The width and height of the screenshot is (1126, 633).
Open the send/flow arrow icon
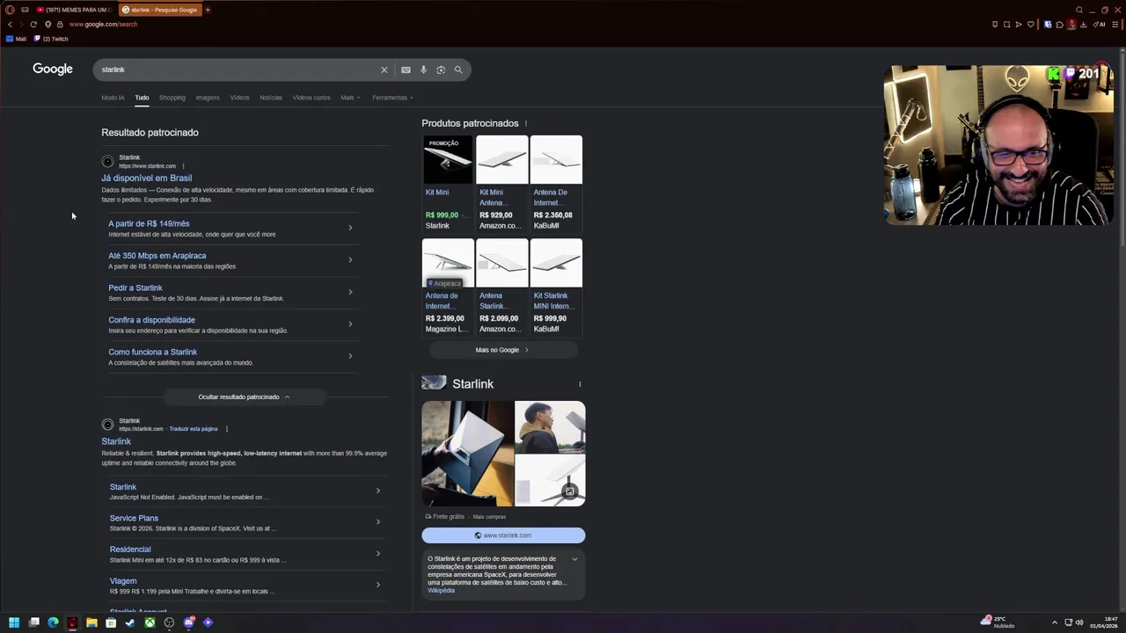pyautogui.click(x=1019, y=25)
